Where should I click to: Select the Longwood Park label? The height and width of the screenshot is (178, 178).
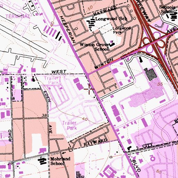[x=122, y=30]
